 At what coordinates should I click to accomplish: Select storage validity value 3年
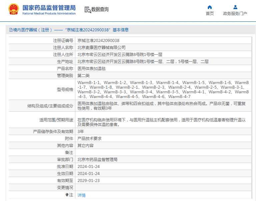81,132
